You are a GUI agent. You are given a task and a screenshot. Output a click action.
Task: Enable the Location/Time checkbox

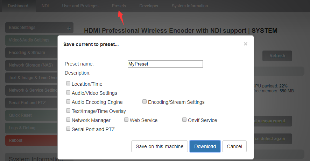(68, 83)
